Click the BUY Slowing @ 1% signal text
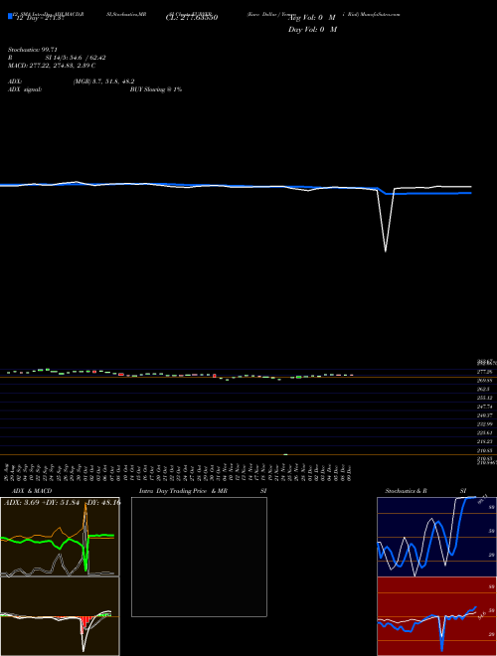Screen dimensions: 497x656 click(x=156, y=89)
